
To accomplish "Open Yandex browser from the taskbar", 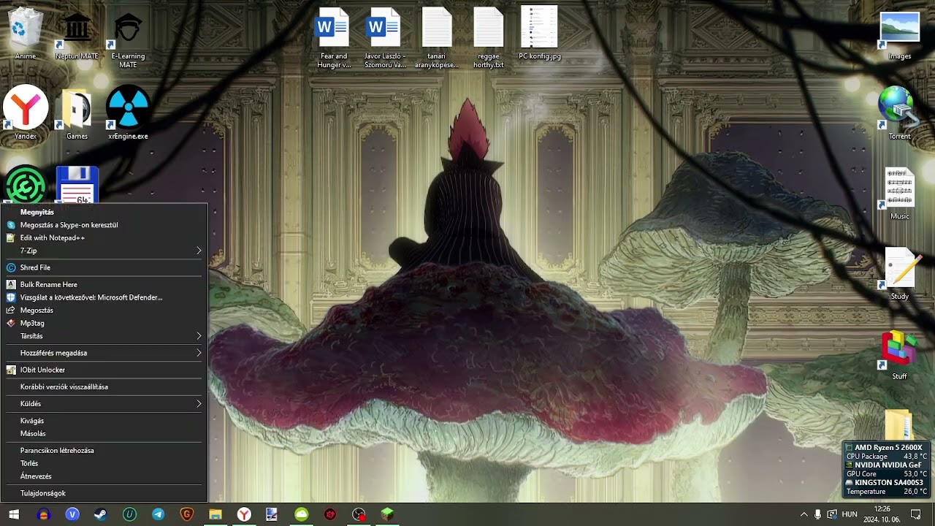I will (244, 514).
